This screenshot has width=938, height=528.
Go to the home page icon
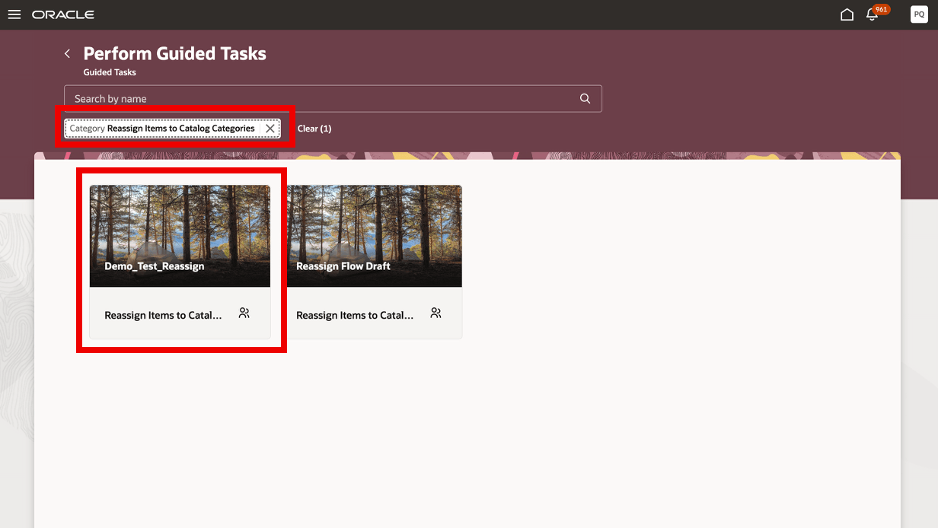click(x=847, y=14)
